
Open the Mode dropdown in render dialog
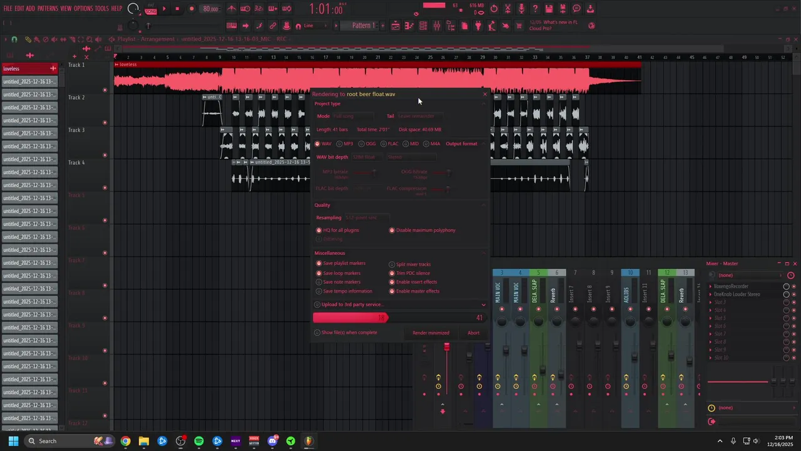354,117
